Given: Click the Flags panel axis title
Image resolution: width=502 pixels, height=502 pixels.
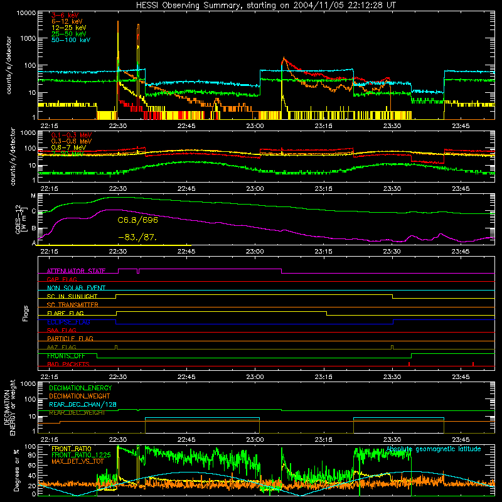Looking at the screenshot, I should coord(26,313).
